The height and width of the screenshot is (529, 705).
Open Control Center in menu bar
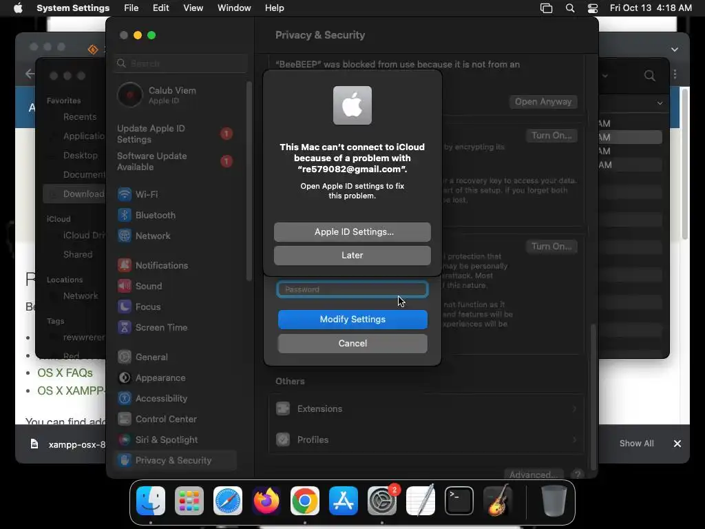[593, 8]
